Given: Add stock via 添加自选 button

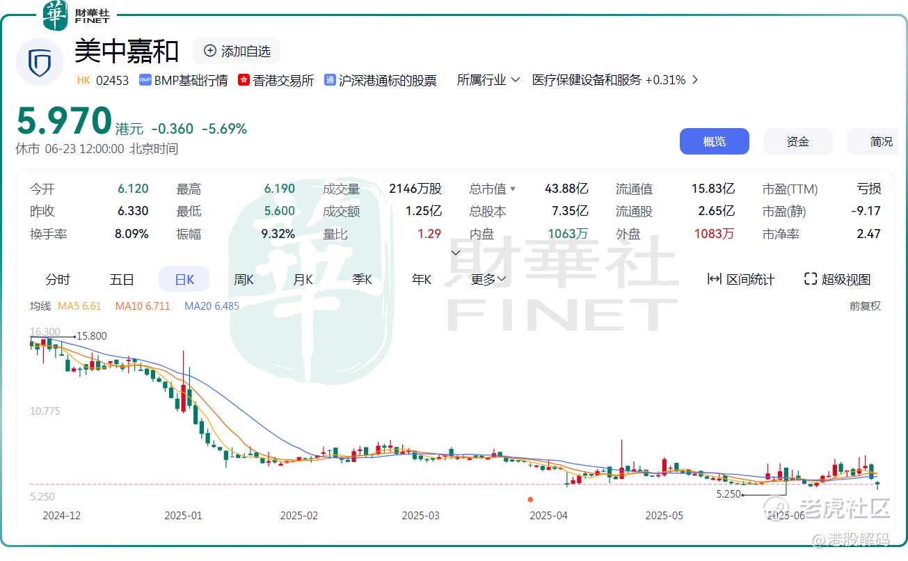Looking at the screenshot, I should (x=237, y=51).
